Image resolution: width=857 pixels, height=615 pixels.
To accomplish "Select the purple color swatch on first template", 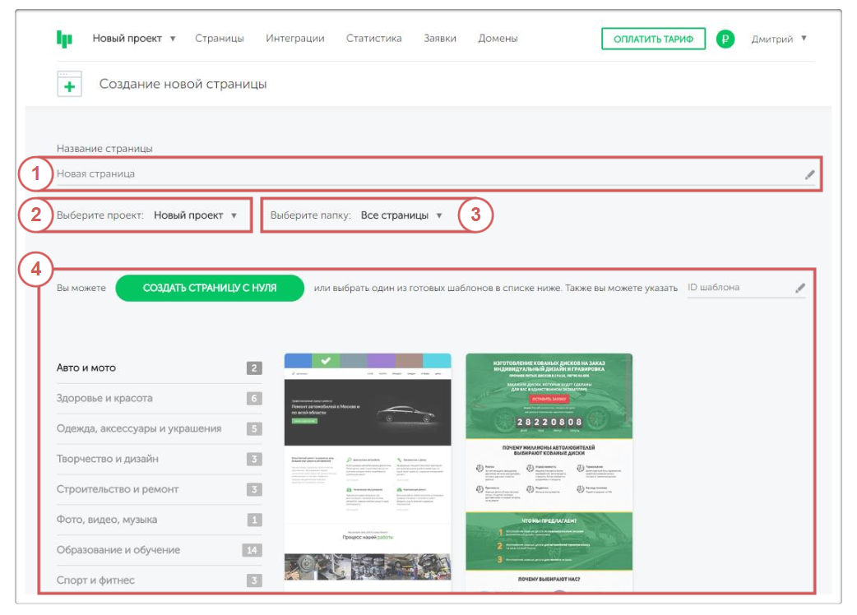I will (x=381, y=361).
